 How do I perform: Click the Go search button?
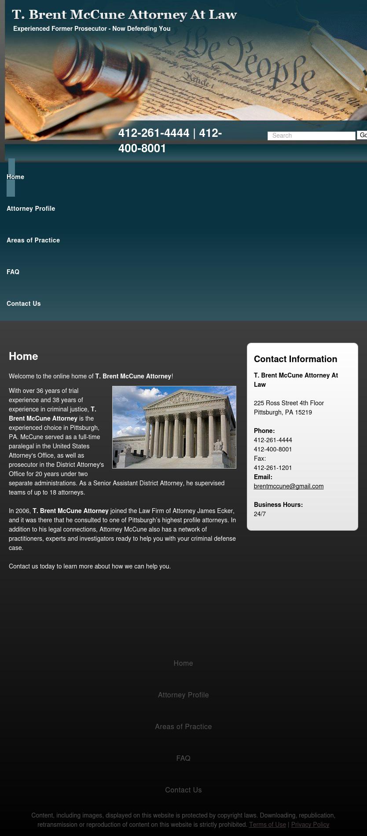tap(362, 136)
